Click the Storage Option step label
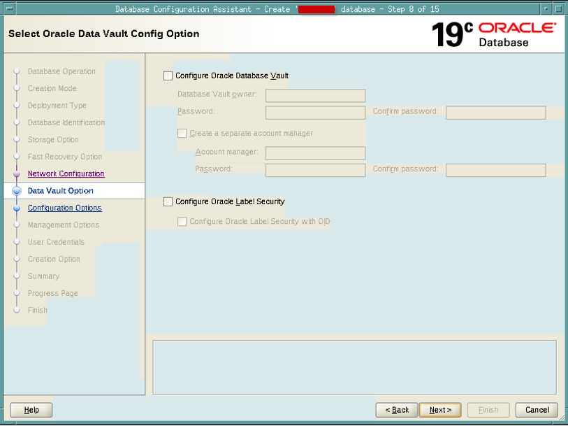The width and height of the screenshot is (568, 426). (53, 140)
